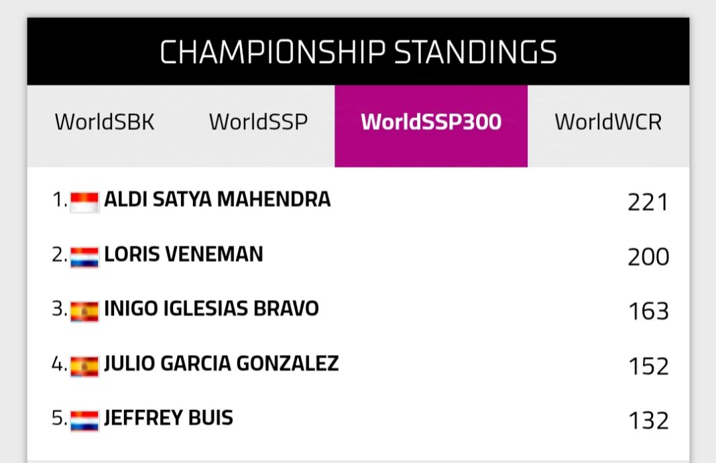Select rider Inigo Iglesias Bravo
This screenshot has height=463, width=716.
pos(211,309)
